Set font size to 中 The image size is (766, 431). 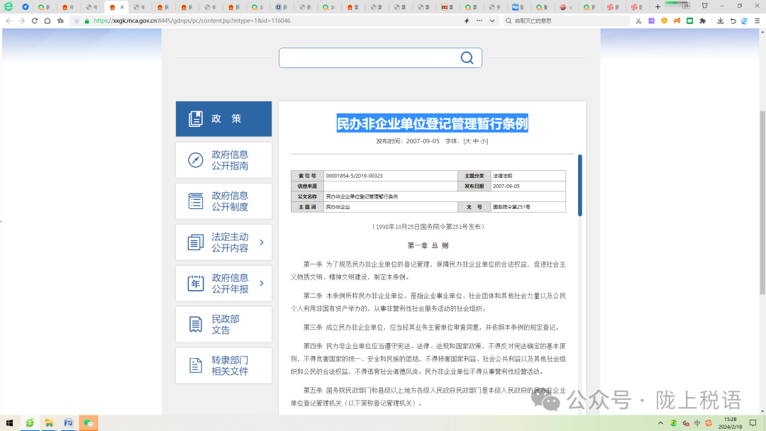pyautogui.click(x=476, y=141)
